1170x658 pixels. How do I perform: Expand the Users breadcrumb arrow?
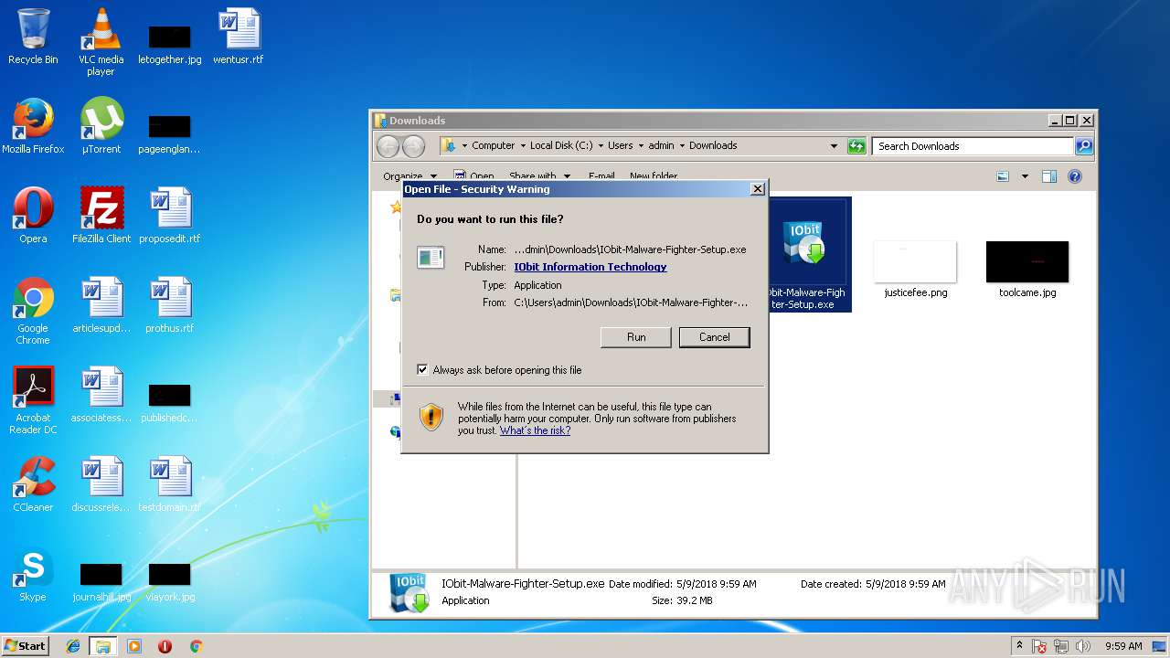click(642, 146)
